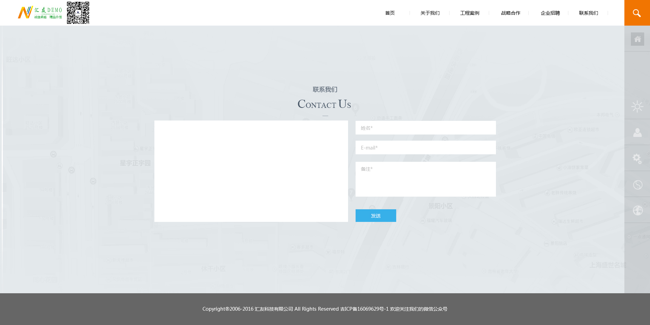Click the gears icon in sidebar

coord(637,158)
